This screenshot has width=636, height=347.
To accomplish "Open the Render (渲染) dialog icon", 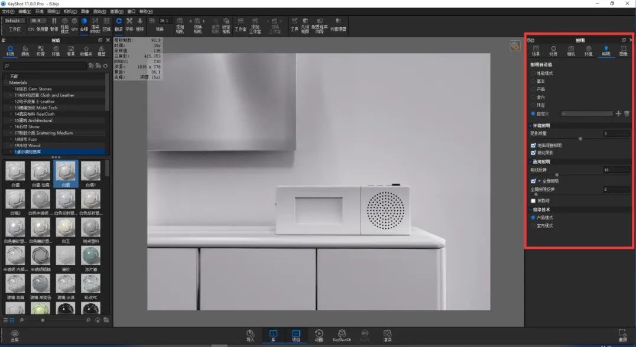I will (x=387, y=336).
